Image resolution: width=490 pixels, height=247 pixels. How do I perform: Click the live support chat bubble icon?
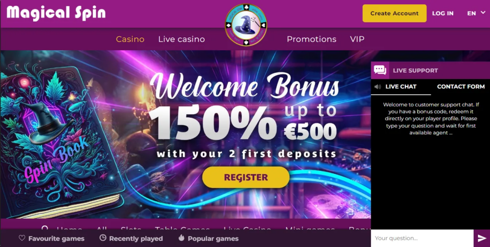coord(380,70)
